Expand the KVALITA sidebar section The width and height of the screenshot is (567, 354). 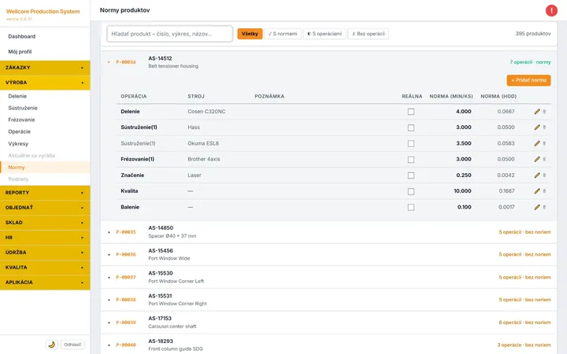pyautogui.click(x=45, y=267)
